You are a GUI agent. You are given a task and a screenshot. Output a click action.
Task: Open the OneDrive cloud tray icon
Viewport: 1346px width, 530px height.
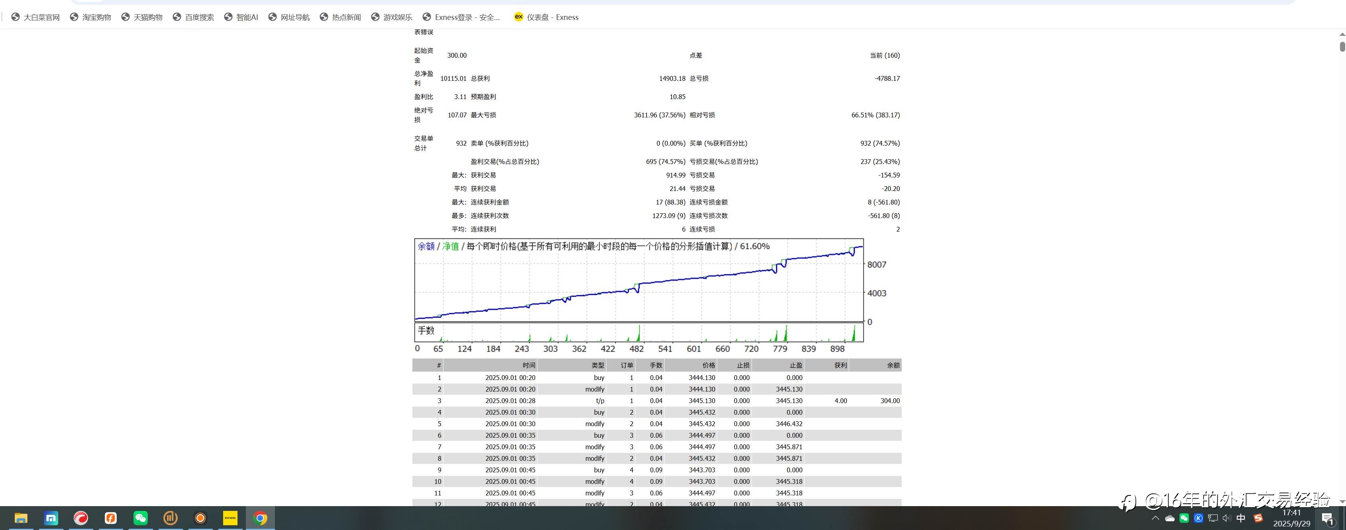tap(1170, 518)
